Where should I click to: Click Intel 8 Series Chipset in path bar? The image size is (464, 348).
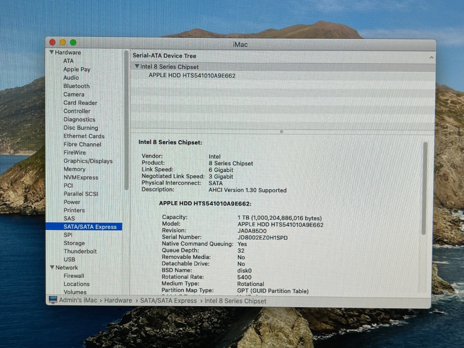pyautogui.click(x=235, y=301)
